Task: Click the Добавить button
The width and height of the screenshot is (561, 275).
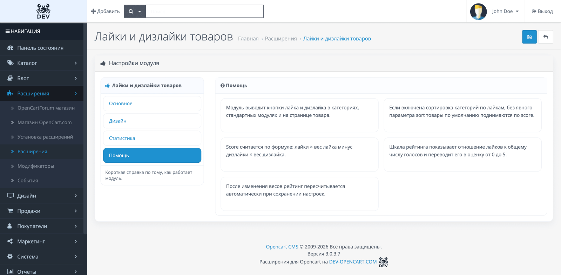Action: (x=105, y=11)
